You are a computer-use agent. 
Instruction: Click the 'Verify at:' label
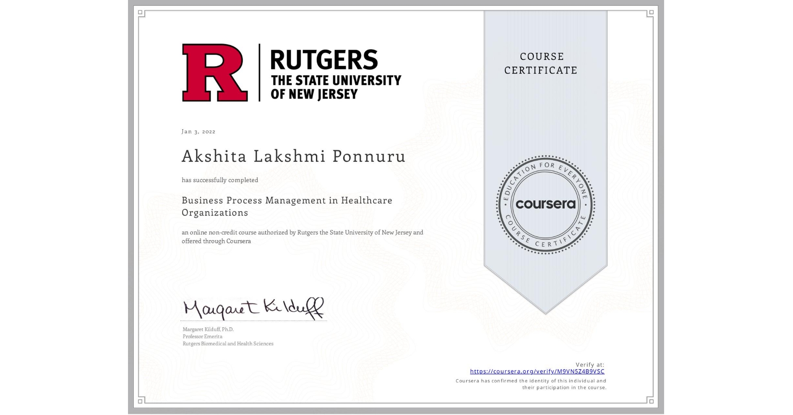589,364
